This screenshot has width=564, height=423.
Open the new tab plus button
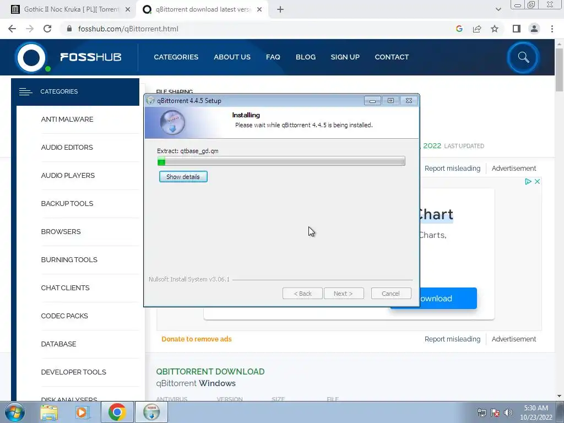[x=280, y=9]
